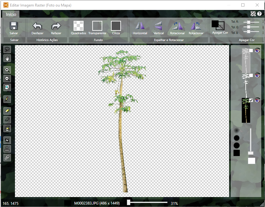This screenshot has width=265, height=207.
Task: Pick the yellow eraser tool
Action: 7,111
